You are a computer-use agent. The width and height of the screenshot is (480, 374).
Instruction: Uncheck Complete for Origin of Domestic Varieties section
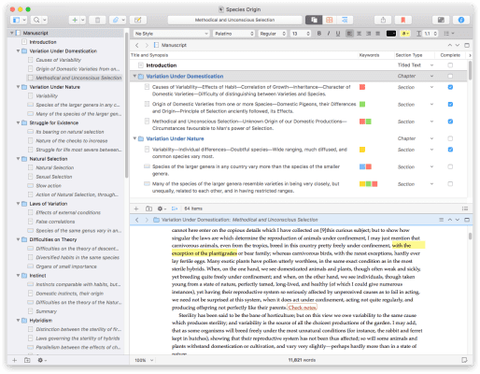(450, 105)
